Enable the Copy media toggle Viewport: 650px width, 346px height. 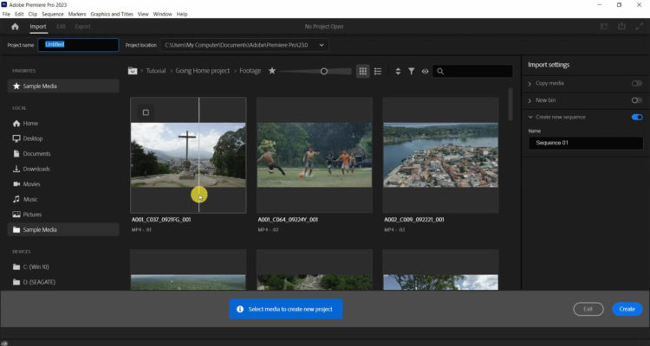pyautogui.click(x=637, y=83)
